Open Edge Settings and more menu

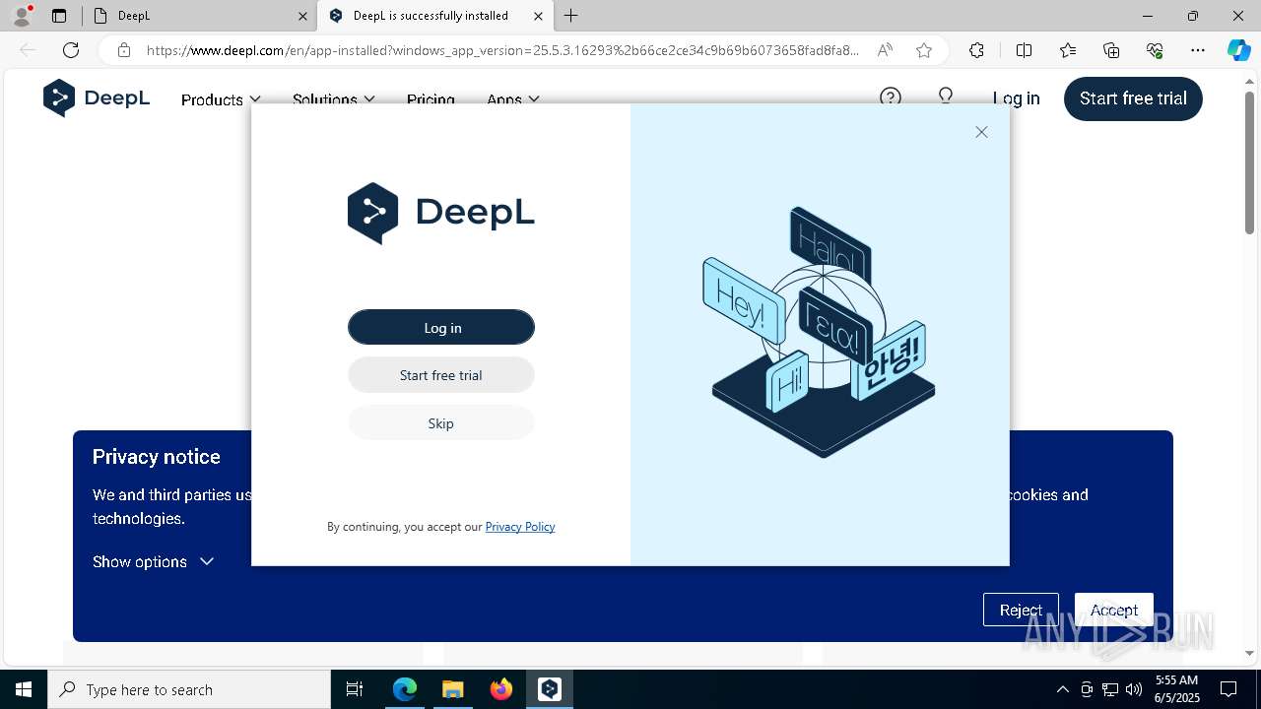pyautogui.click(x=1198, y=50)
